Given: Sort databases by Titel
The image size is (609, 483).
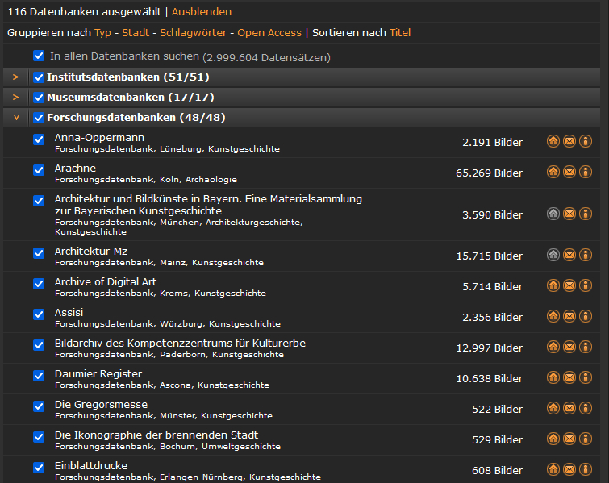Looking at the screenshot, I should click(400, 32).
